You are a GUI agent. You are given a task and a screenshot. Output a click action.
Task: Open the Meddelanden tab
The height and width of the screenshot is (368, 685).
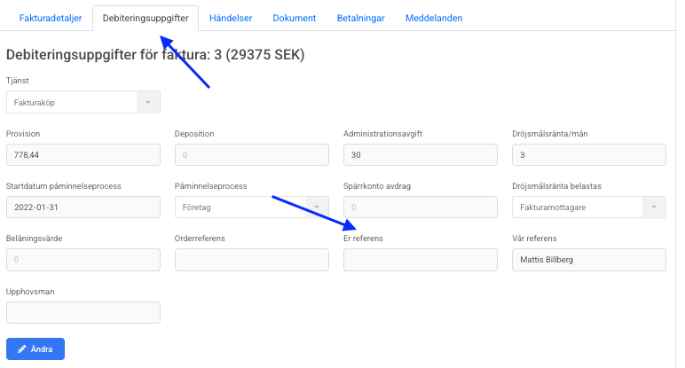(434, 18)
